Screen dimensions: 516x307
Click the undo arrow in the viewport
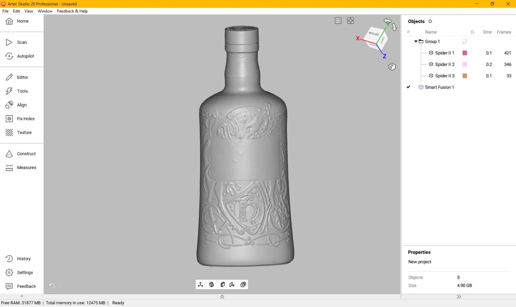coord(52,286)
